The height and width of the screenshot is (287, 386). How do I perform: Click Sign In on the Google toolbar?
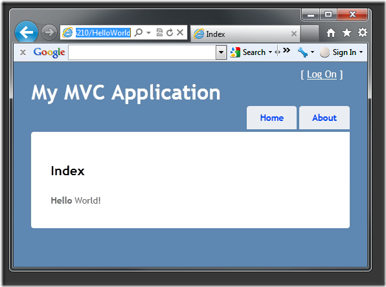[x=344, y=52]
